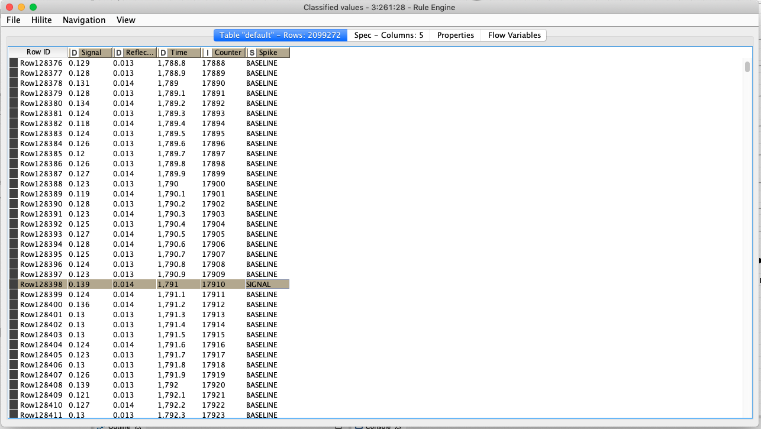Select the Table "default" rows tab
The height and width of the screenshot is (429, 761).
tap(280, 35)
